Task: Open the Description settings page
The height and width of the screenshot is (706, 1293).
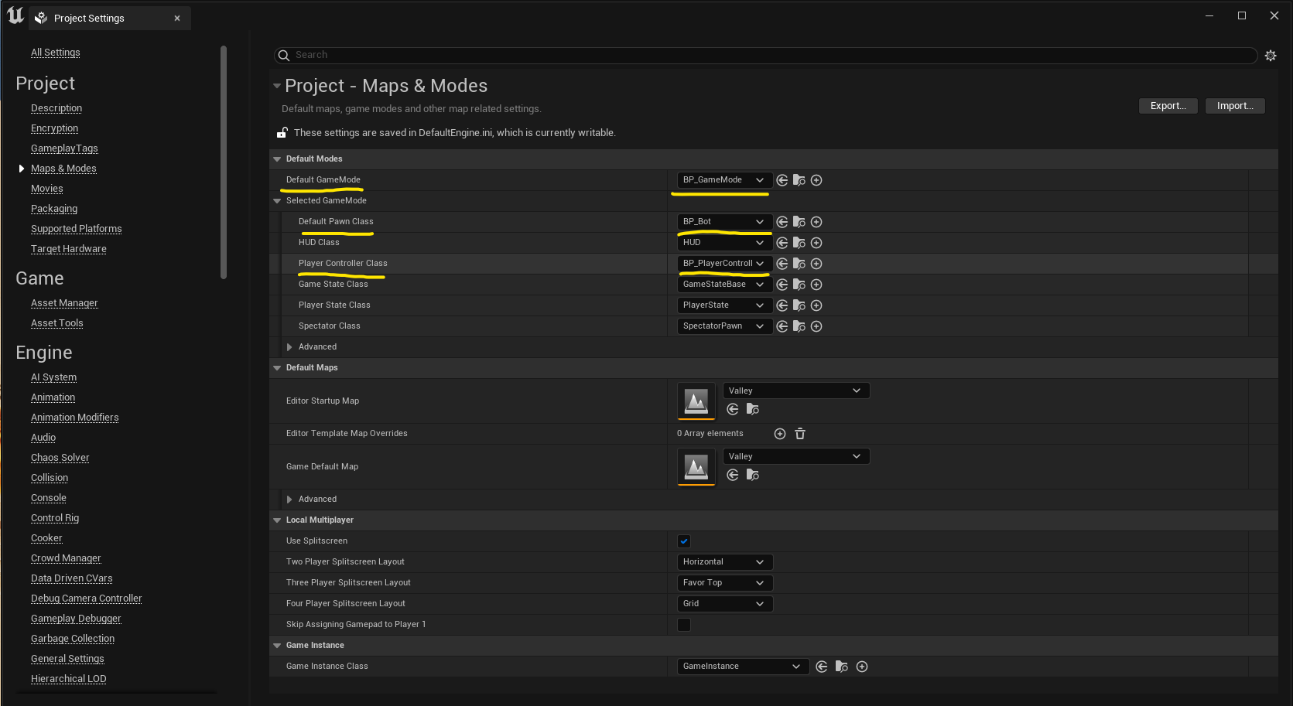Action: click(x=56, y=108)
